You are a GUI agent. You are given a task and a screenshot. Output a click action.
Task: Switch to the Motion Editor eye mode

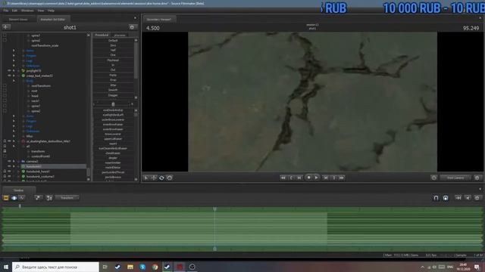(14, 198)
